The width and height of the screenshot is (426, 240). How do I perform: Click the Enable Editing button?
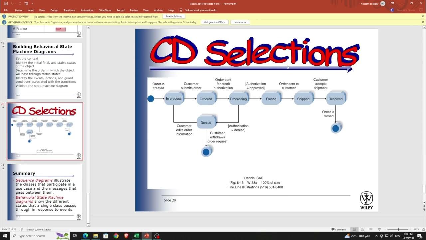174,16
